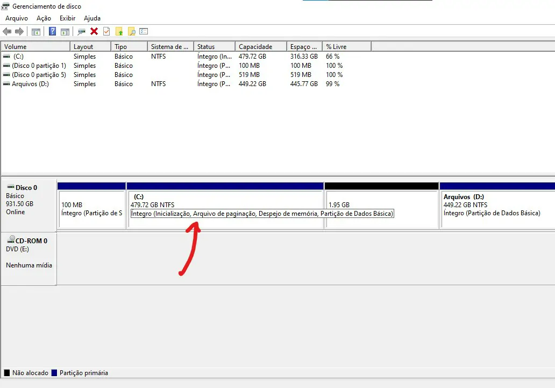Select the (C:) 479.72 GB NTFS partition block
This screenshot has height=388, width=555.
pyautogui.click(x=225, y=206)
